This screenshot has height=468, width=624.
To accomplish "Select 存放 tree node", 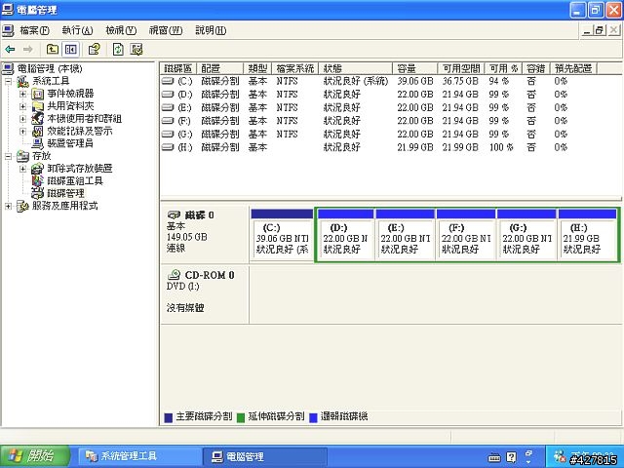I will pyautogui.click(x=41, y=156).
